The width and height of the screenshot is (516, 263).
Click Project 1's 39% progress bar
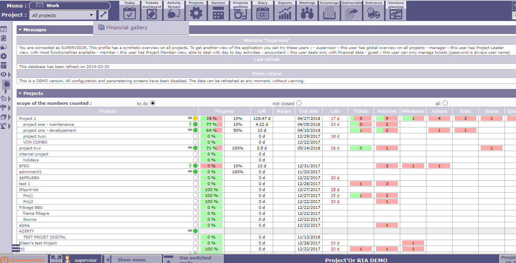(211, 118)
